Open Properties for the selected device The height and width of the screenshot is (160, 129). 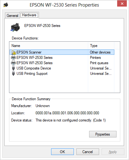[103, 134]
